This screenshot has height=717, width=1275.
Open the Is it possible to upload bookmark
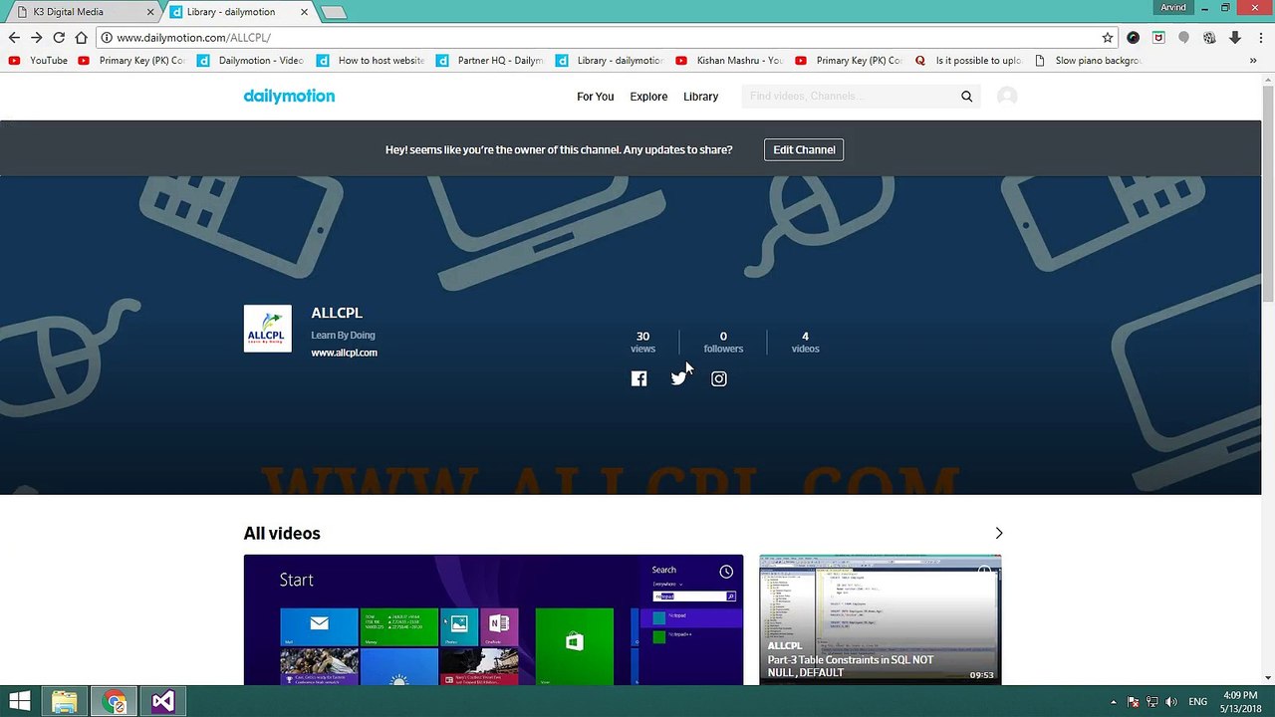tap(968, 61)
